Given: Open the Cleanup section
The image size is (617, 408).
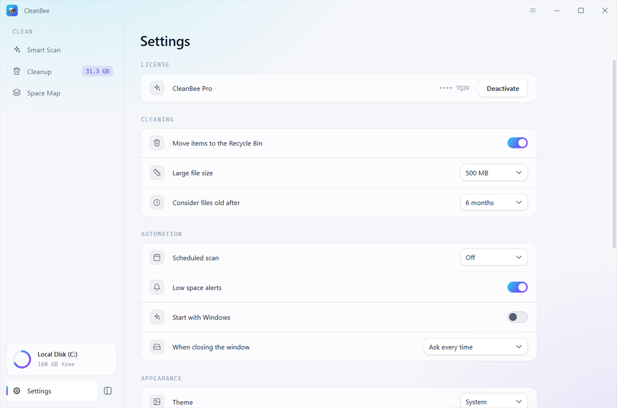Looking at the screenshot, I should pos(62,72).
